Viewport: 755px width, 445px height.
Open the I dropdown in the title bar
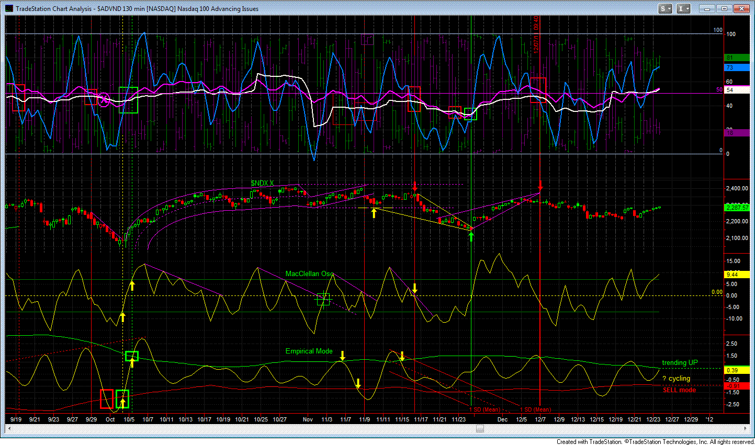tap(683, 8)
